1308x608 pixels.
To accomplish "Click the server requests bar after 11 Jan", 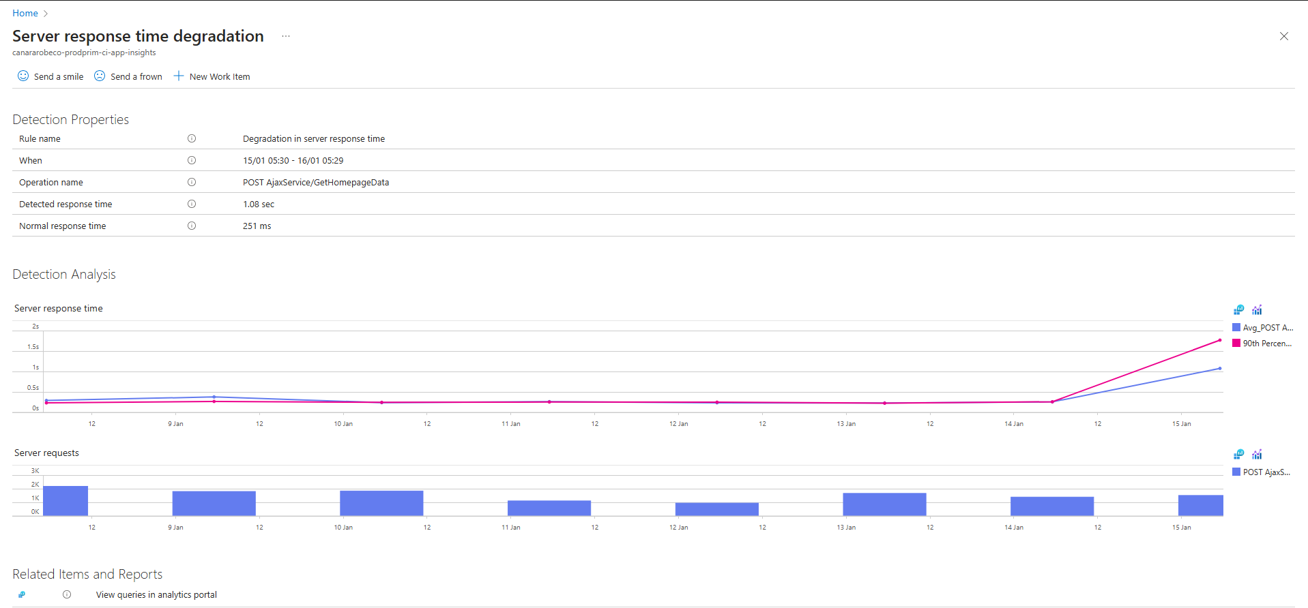I will tap(549, 508).
